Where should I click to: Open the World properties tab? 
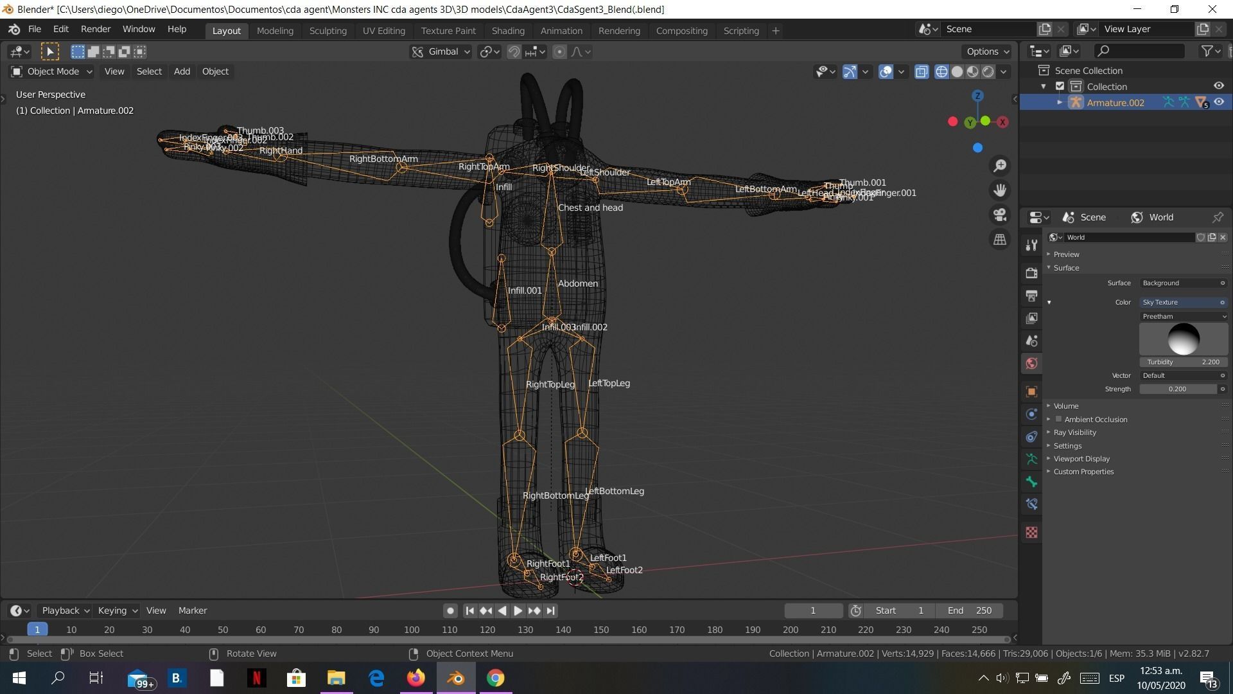[x=1031, y=363]
